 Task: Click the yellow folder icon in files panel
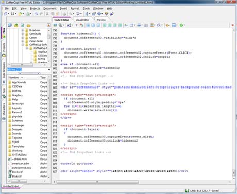pyautogui.click(x=28, y=25)
